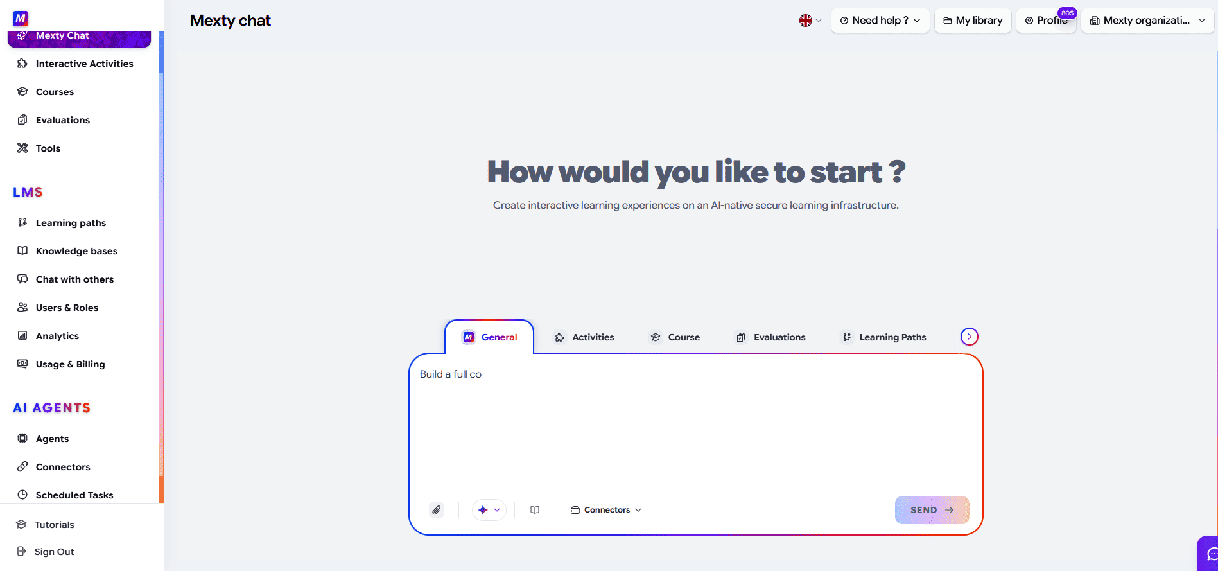Open the support chat bubble widget
The width and height of the screenshot is (1218, 571).
coord(1210,554)
